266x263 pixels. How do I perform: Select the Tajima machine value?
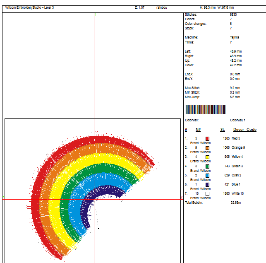tap(235, 37)
